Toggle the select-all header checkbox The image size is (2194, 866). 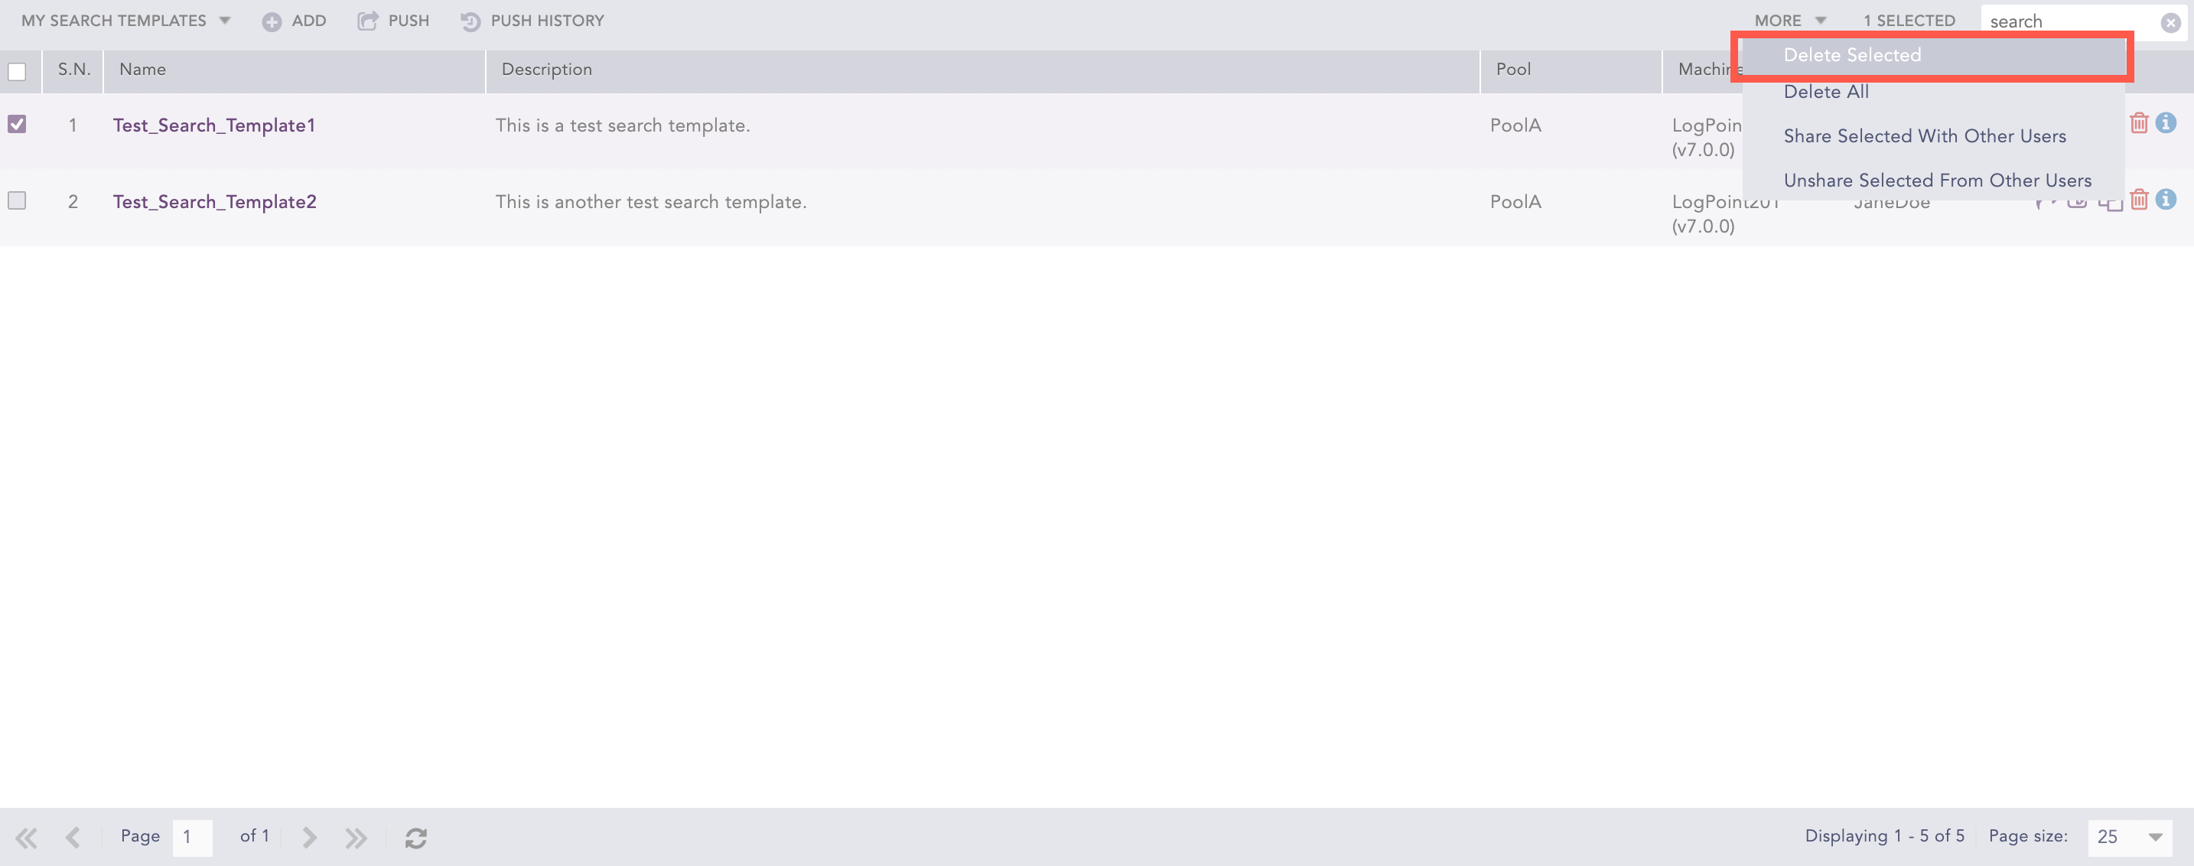(17, 71)
